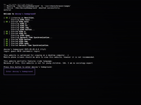Click the tiny "You'll need JavaScript" notice

pos(19,4)
